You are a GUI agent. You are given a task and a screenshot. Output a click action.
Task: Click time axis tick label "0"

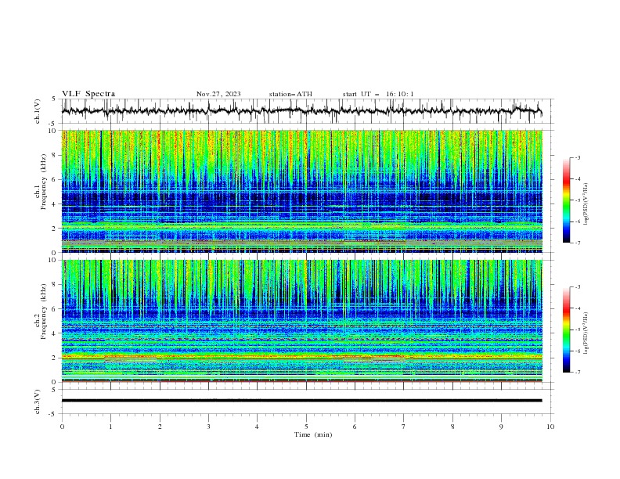pos(62,427)
